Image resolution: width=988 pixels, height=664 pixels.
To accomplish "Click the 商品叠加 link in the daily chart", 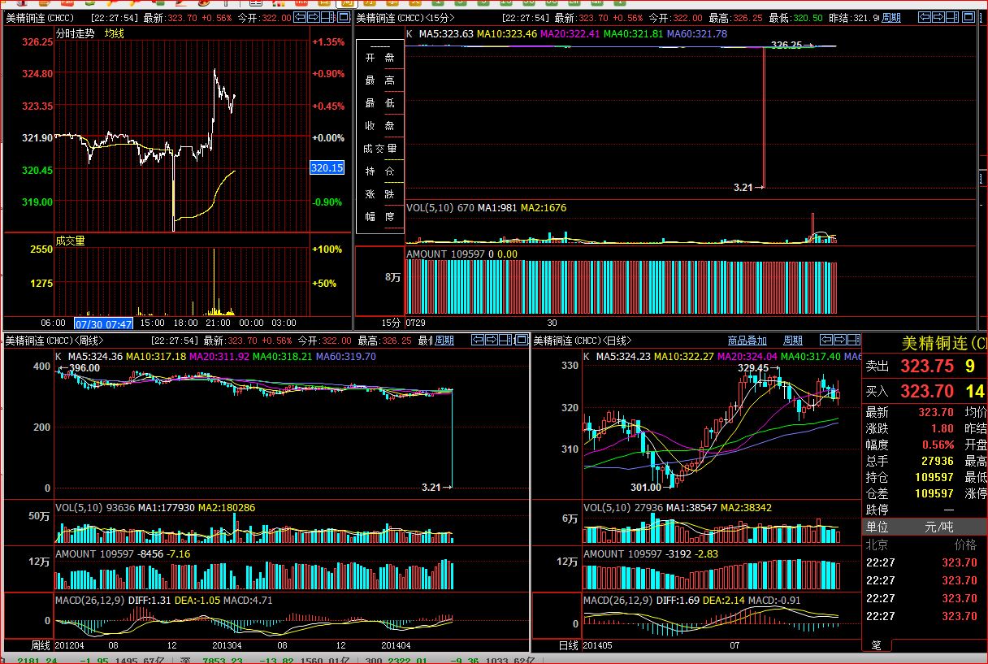I will 747,340.
